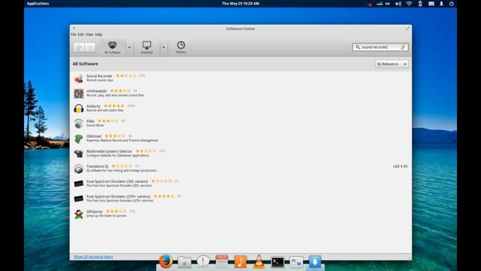Open the Terminal from the dock
This screenshot has height=271, width=481.
[x=277, y=262]
